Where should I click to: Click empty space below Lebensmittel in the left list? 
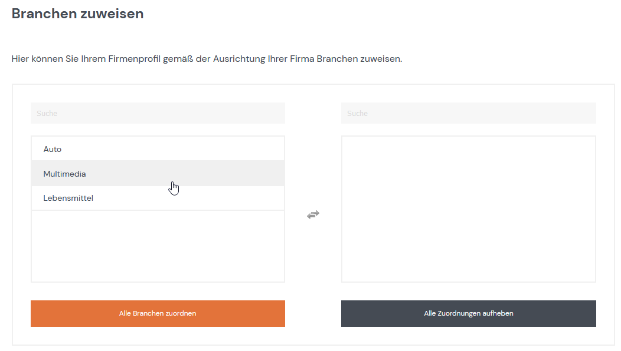click(158, 246)
